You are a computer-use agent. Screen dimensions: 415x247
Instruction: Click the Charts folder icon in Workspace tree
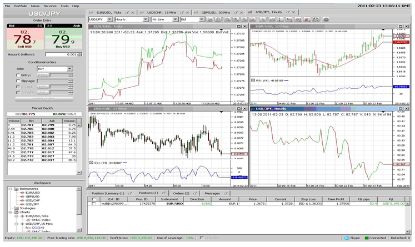tap(17, 212)
